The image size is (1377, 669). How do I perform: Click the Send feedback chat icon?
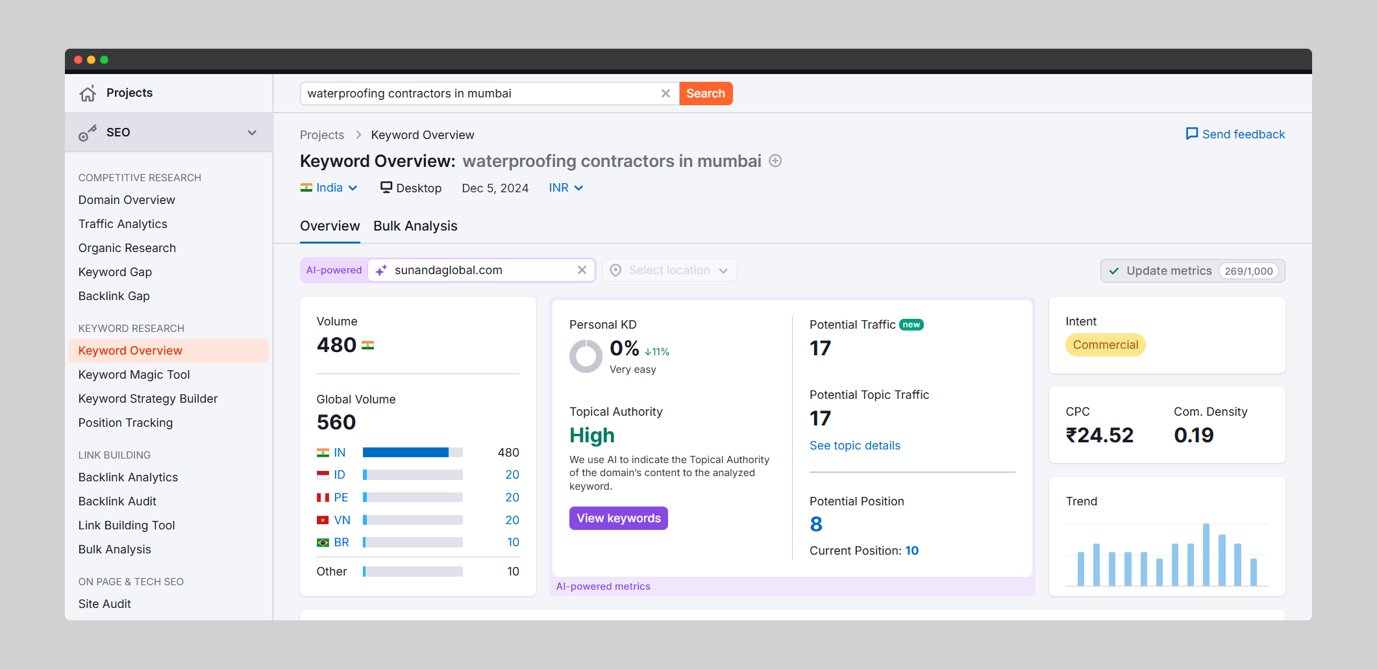(x=1192, y=134)
